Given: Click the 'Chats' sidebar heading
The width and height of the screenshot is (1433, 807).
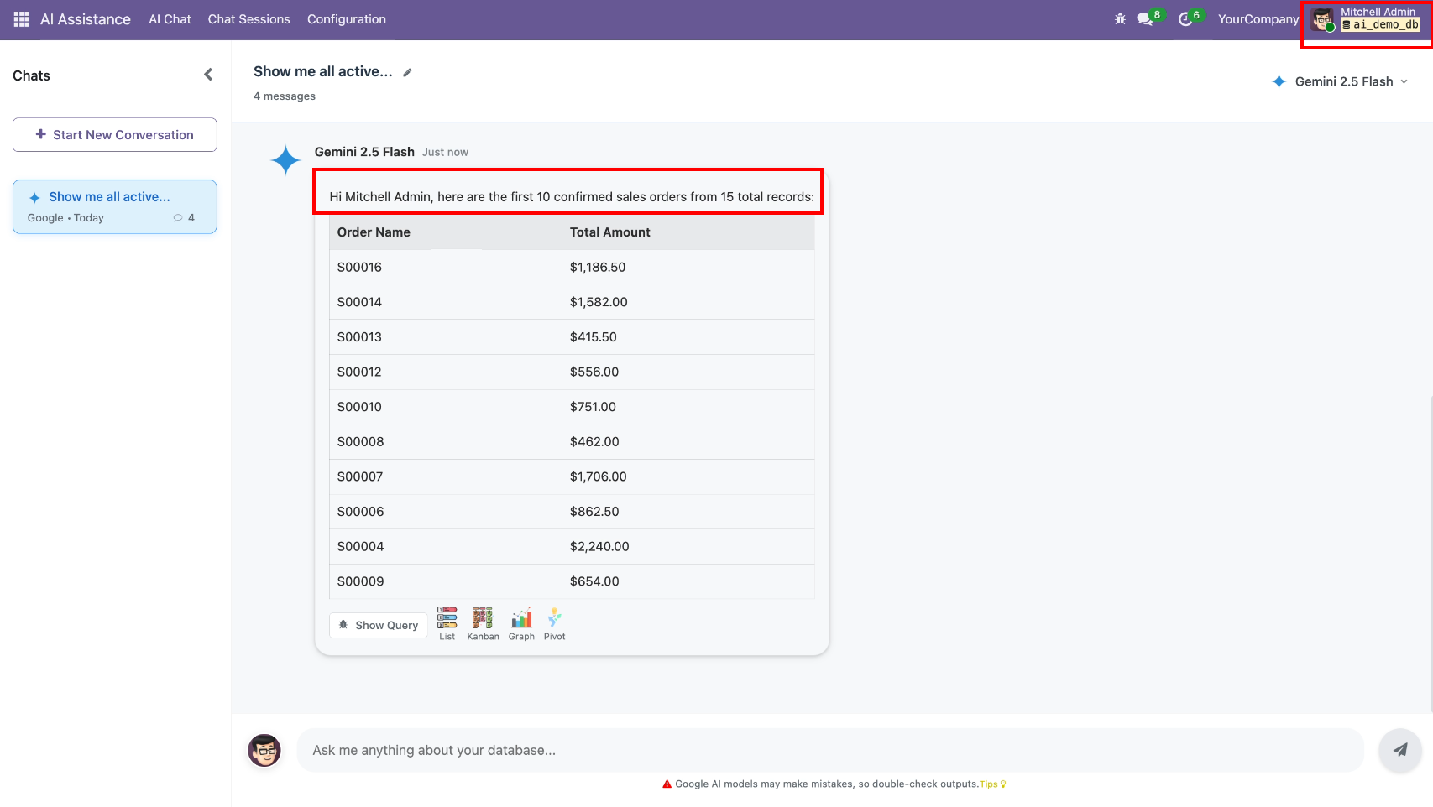Looking at the screenshot, I should (x=31, y=75).
